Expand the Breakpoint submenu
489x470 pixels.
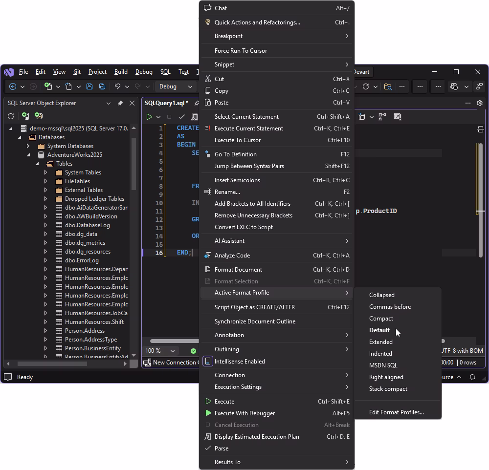click(x=277, y=36)
